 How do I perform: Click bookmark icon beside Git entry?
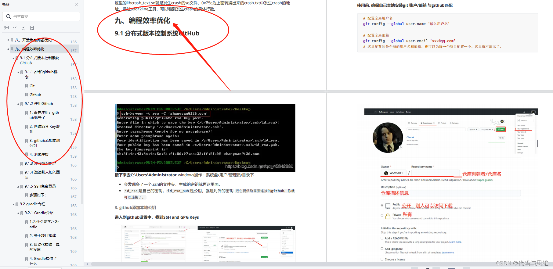27,86
